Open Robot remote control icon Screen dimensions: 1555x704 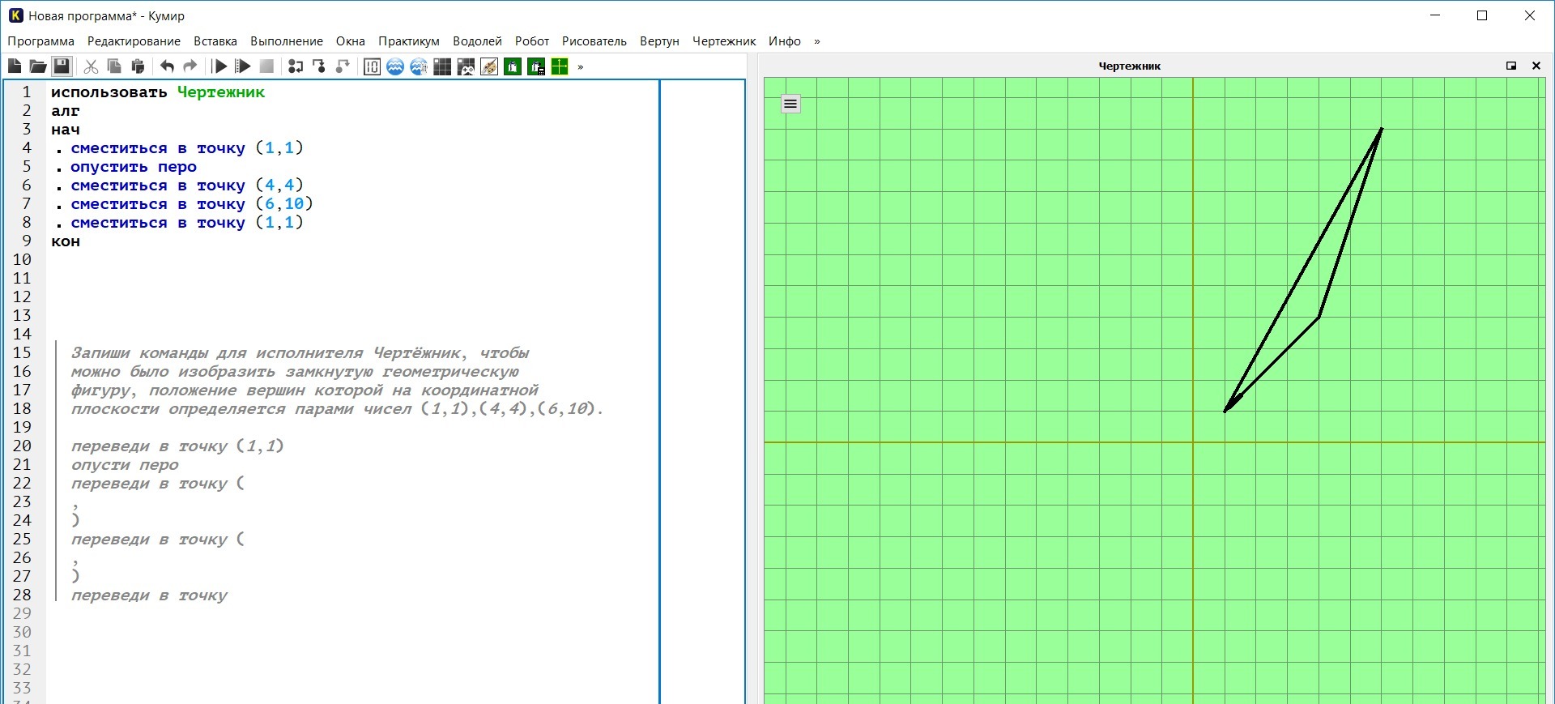click(x=466, y=66)
